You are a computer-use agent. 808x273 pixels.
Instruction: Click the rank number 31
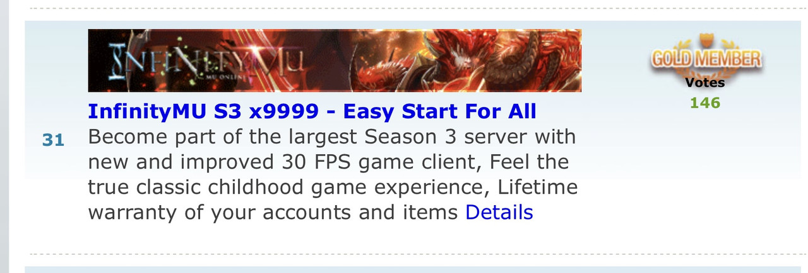[x=54, y=140]
